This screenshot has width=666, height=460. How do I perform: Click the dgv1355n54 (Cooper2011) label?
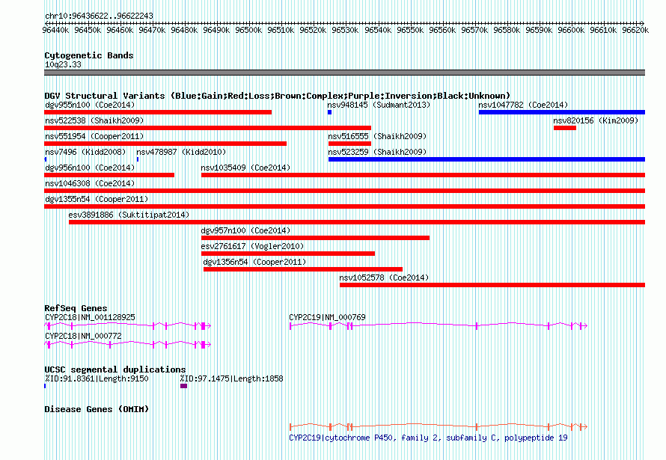coord(97,199)
